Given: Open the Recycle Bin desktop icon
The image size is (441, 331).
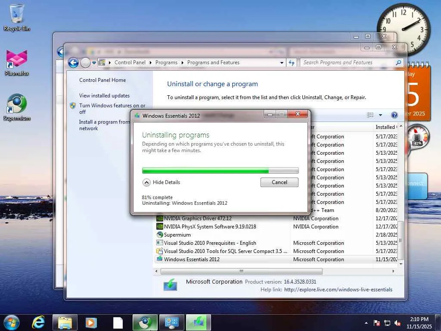Looking at the screenshot, I should click(x=17, y=17).
